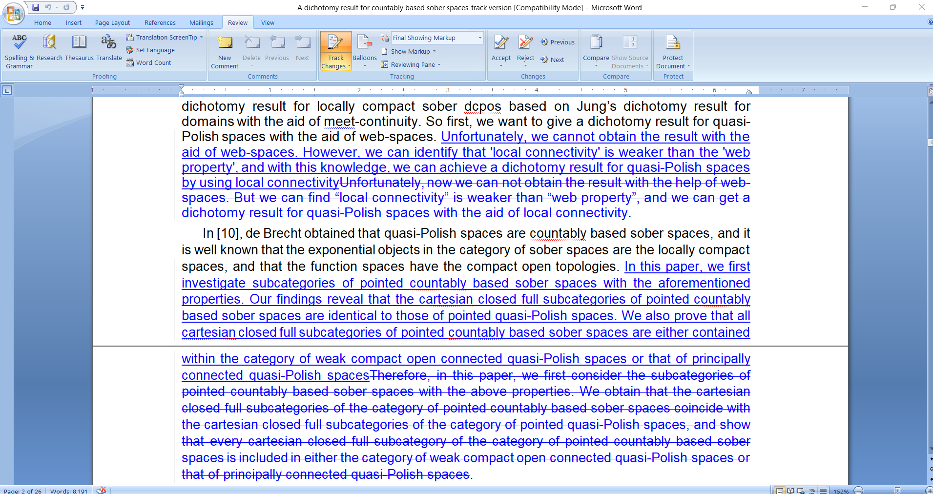Screen dimensions: 933x494
Task: Click the Thesaurus icon
Action: point(79,42)
